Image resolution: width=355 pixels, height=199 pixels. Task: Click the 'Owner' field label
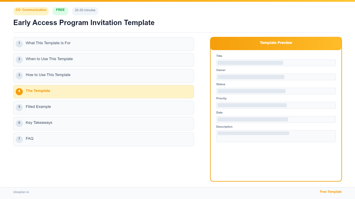tap(221, 70)
